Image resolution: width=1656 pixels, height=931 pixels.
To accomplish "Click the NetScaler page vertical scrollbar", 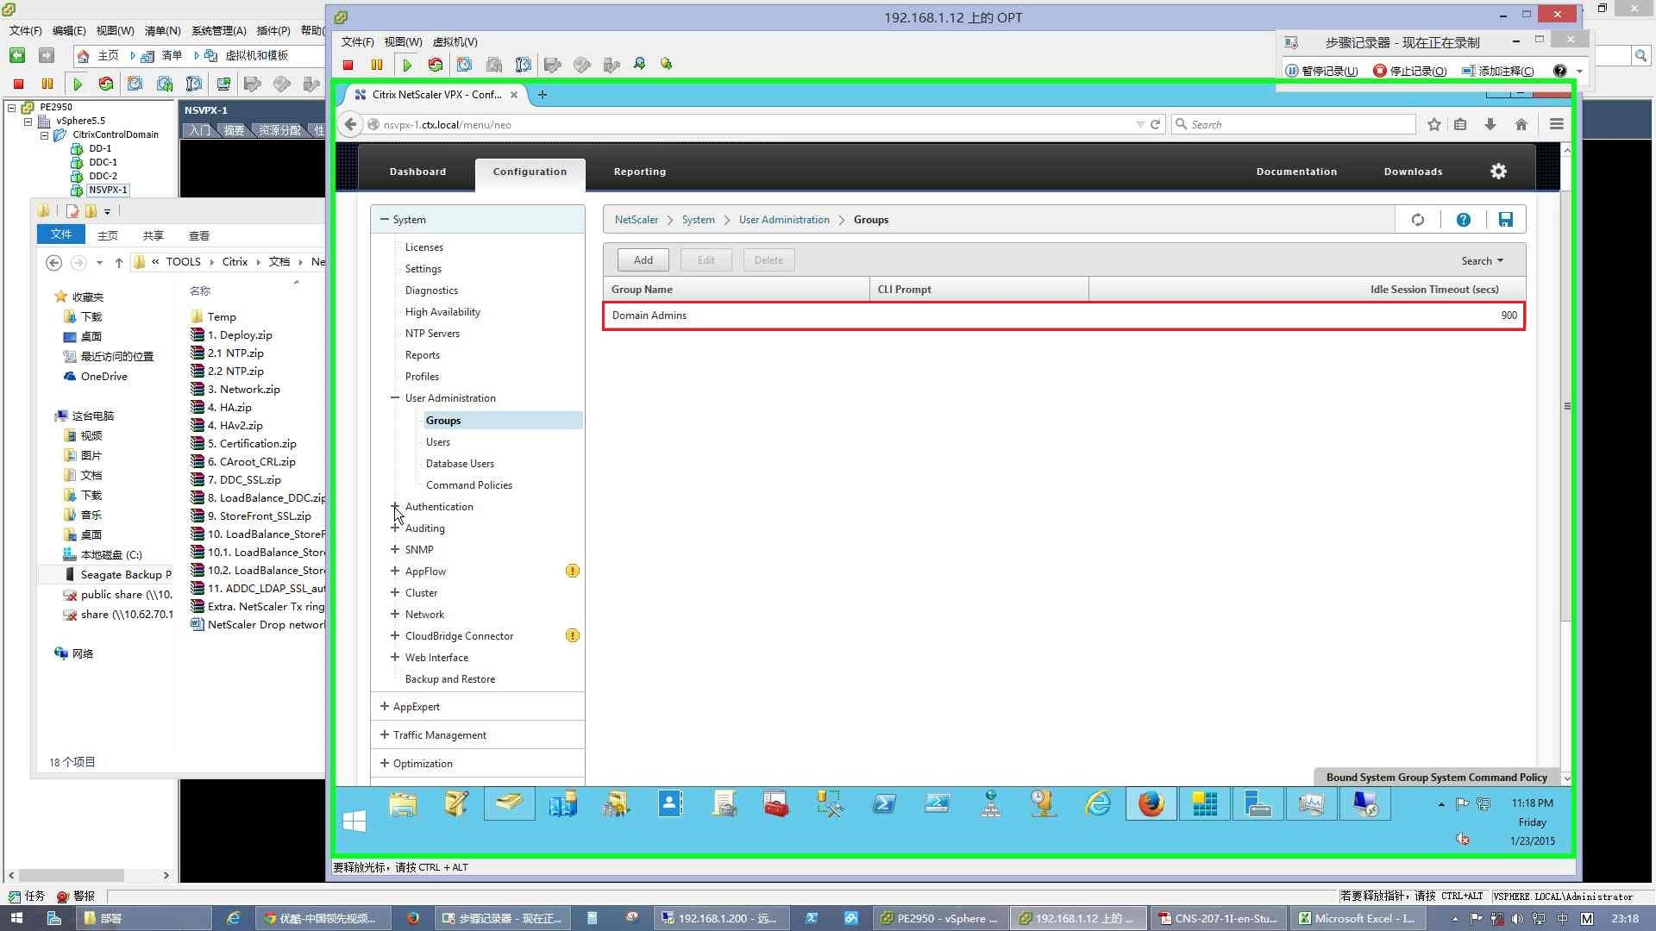I will (x=1566, y=405).
